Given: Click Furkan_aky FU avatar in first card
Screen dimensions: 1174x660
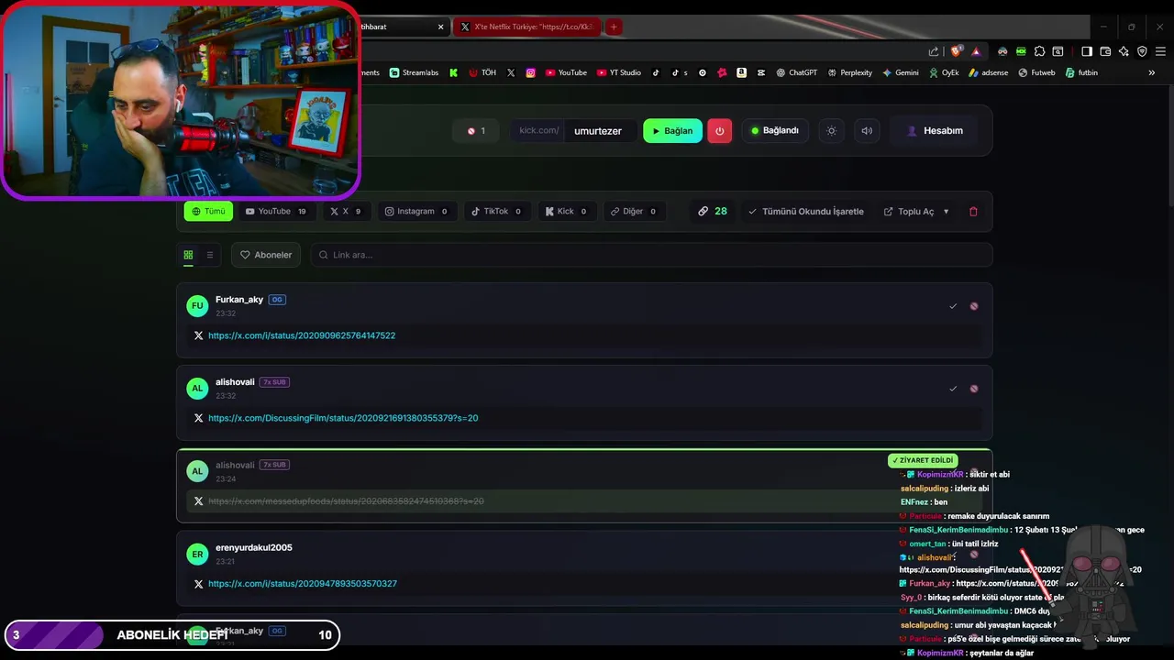Looking at the screenshot, I should 197,306.
